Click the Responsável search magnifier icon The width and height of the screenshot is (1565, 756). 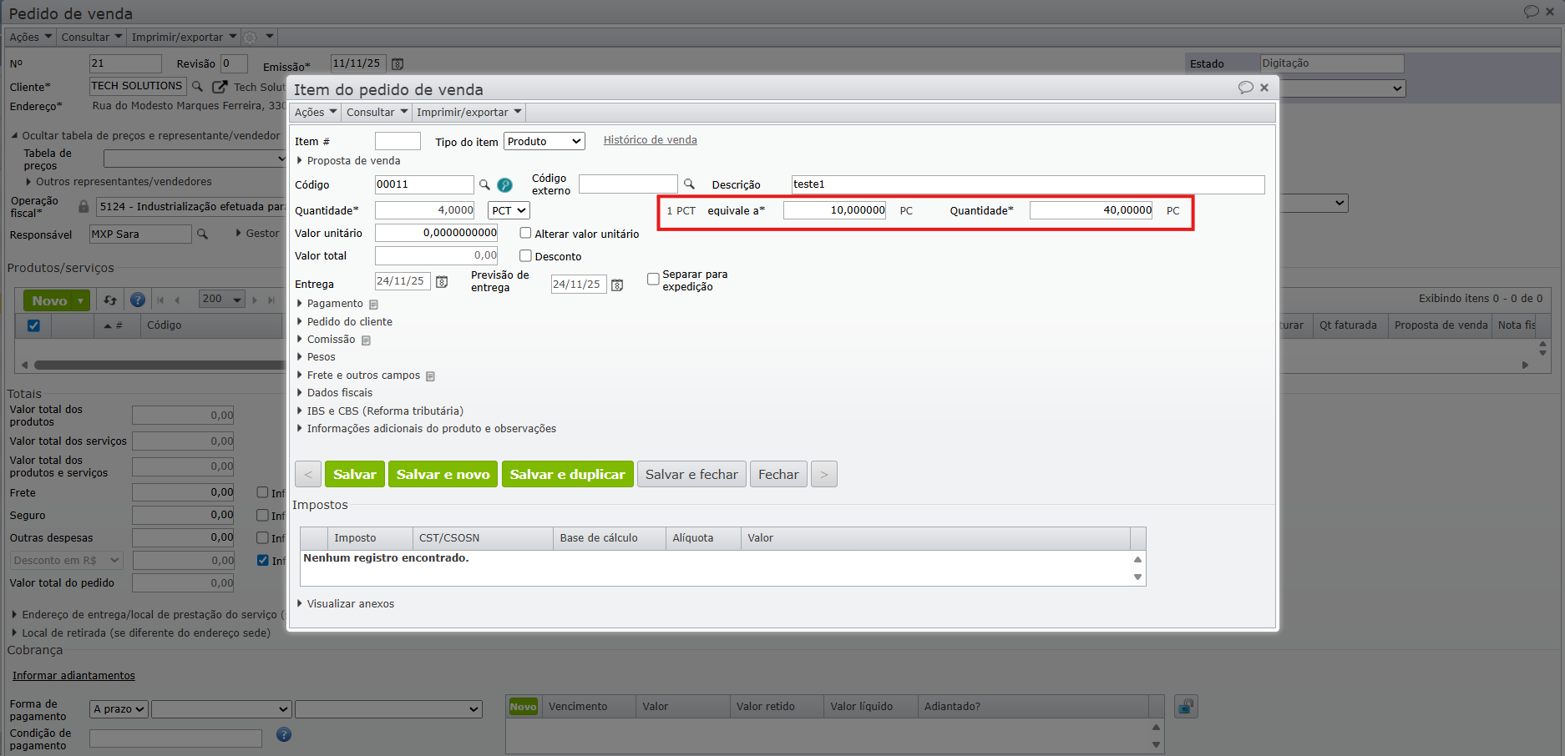click(x=202, y=234)
